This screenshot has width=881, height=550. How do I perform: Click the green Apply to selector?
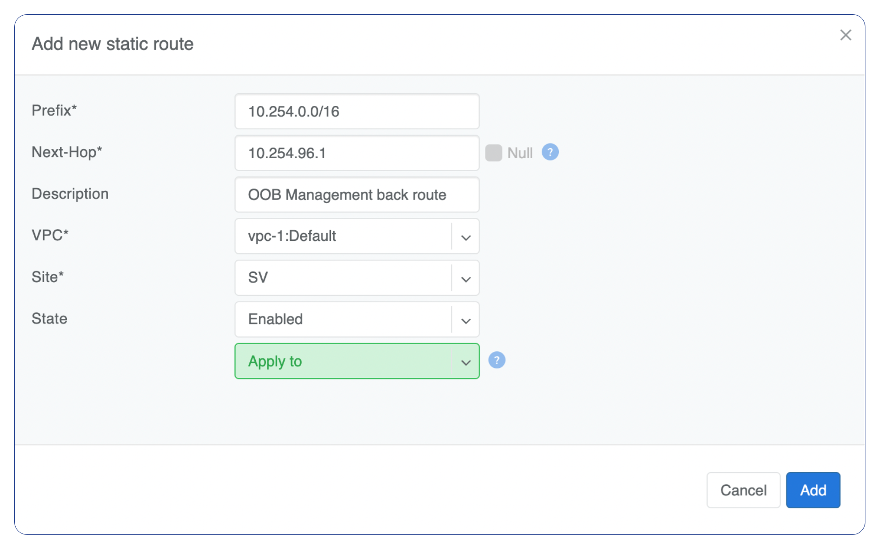[x=341, y=361]
